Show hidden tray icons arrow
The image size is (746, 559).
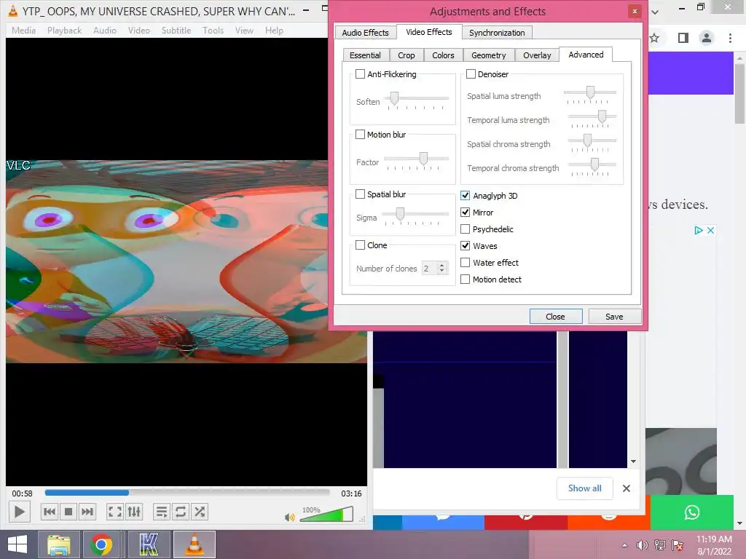(624, 545)
